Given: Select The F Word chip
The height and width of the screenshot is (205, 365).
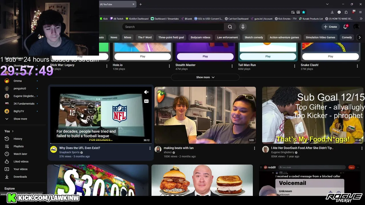Looking at the screenshot, I should tap(145, 37).
